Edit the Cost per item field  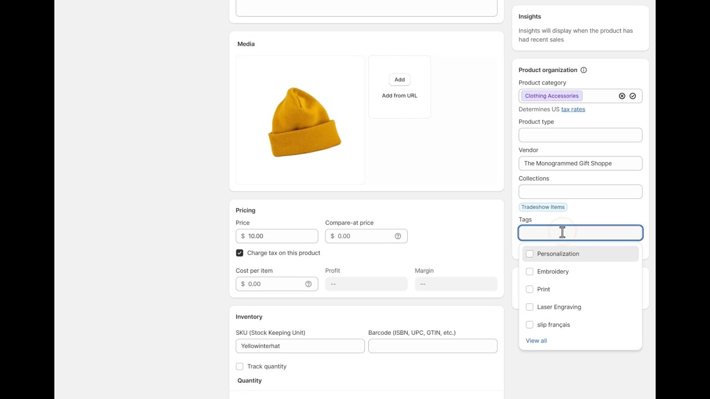(277, 284)
